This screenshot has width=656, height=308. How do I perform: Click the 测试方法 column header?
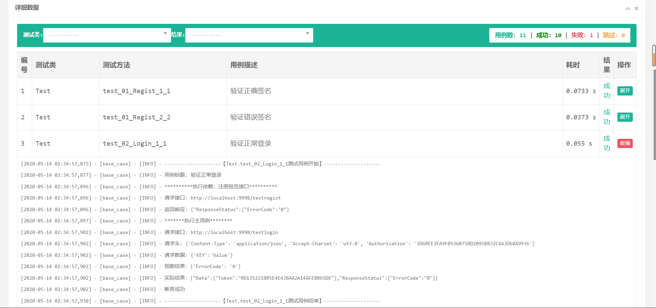[x=116, y=65]
